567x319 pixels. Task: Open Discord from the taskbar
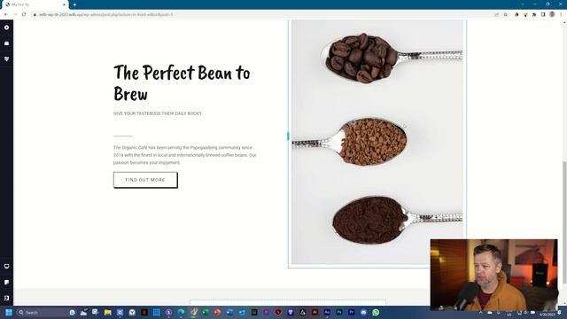click(x=364, y=312)
